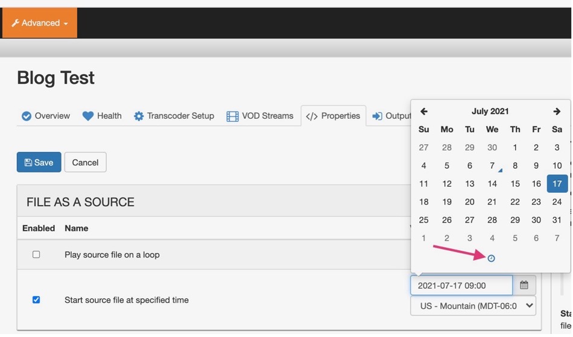Choose July 31 in the calendar
The image size is (573, 337).
point(557,220)
